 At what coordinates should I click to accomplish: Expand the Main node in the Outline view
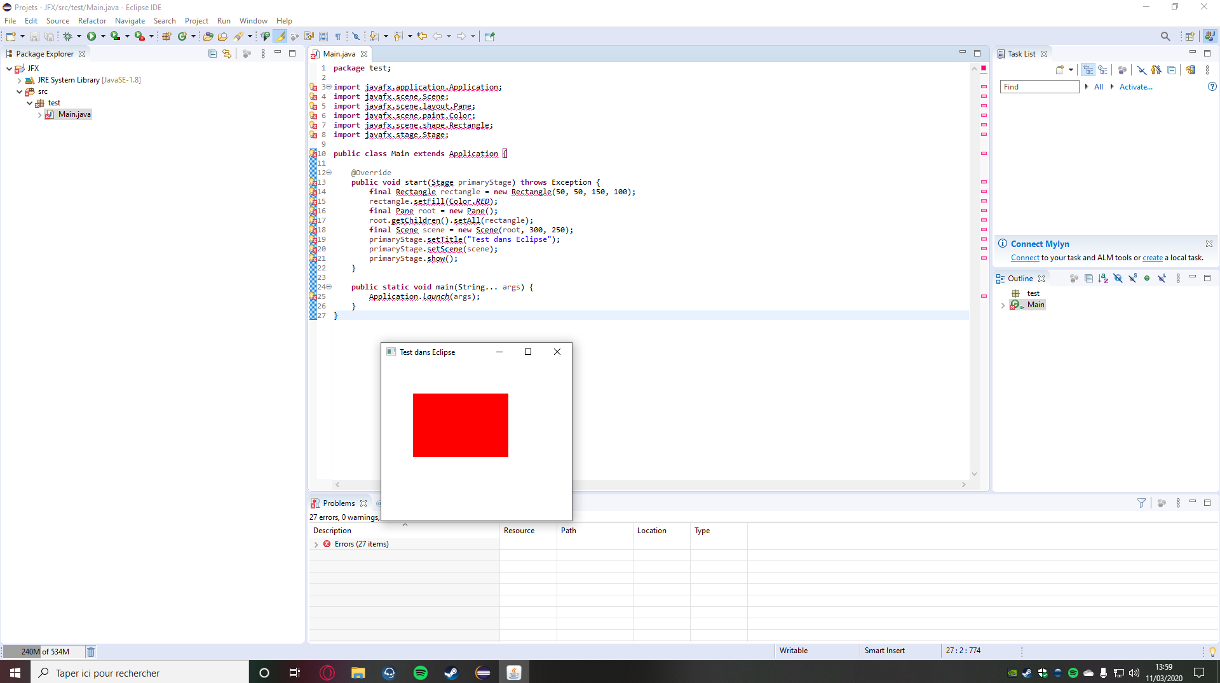coord(1003,305)
